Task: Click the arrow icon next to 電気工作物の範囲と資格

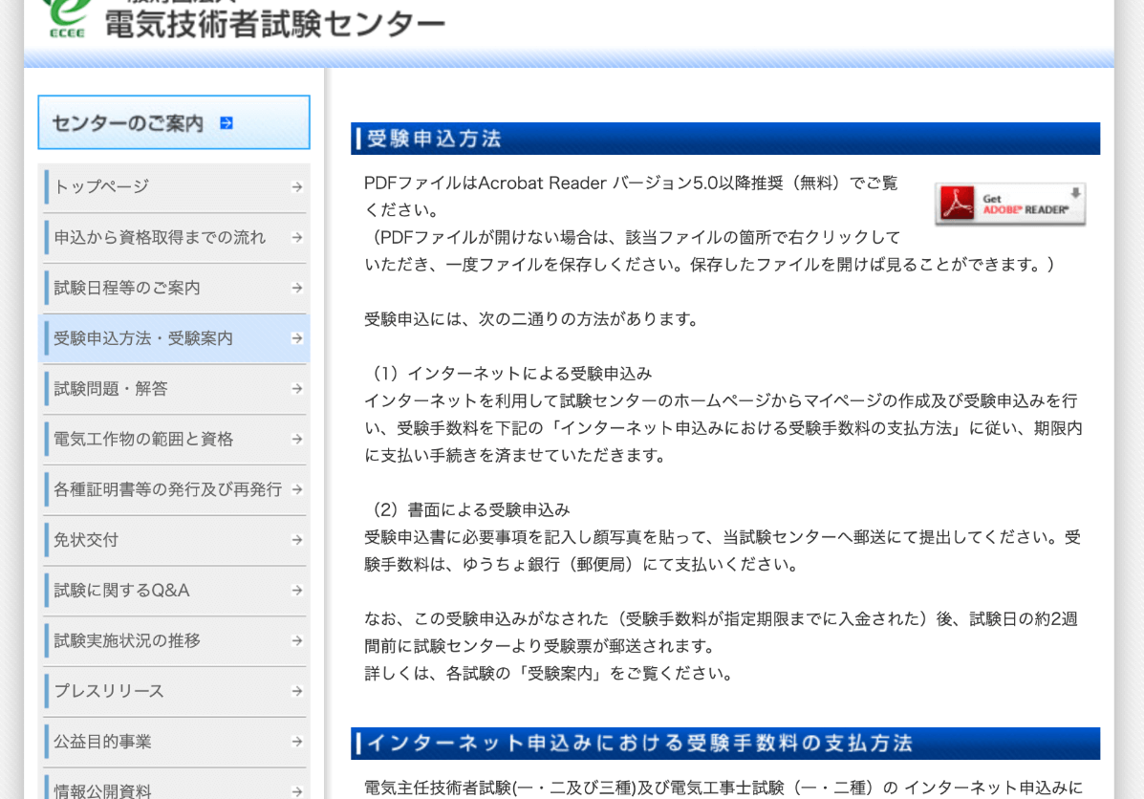Action: (297, 439)
